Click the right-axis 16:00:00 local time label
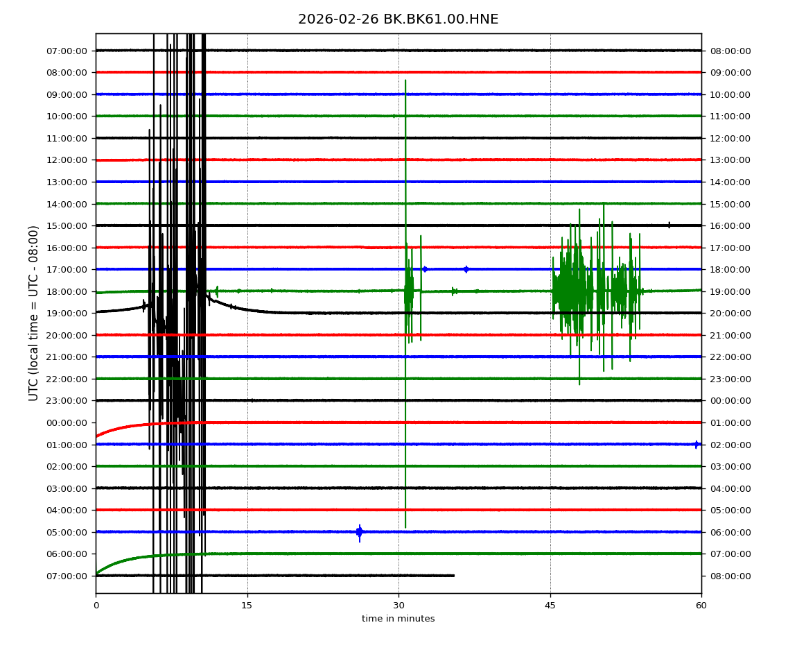The height and width of the screenshot is (659, 797). [x=730, y=225]
